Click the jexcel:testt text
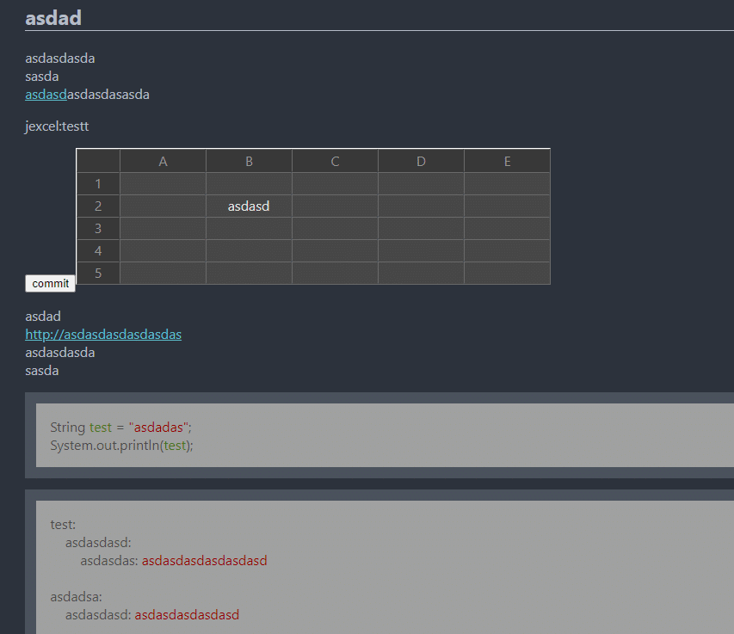The image size is (734, 634). point(57,126)
